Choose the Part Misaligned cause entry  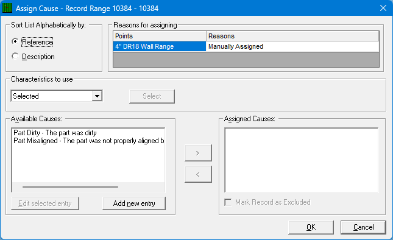coord(88,141)
